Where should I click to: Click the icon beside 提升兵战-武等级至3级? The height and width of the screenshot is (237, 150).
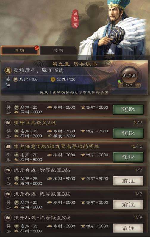click(x=8, y=194)
